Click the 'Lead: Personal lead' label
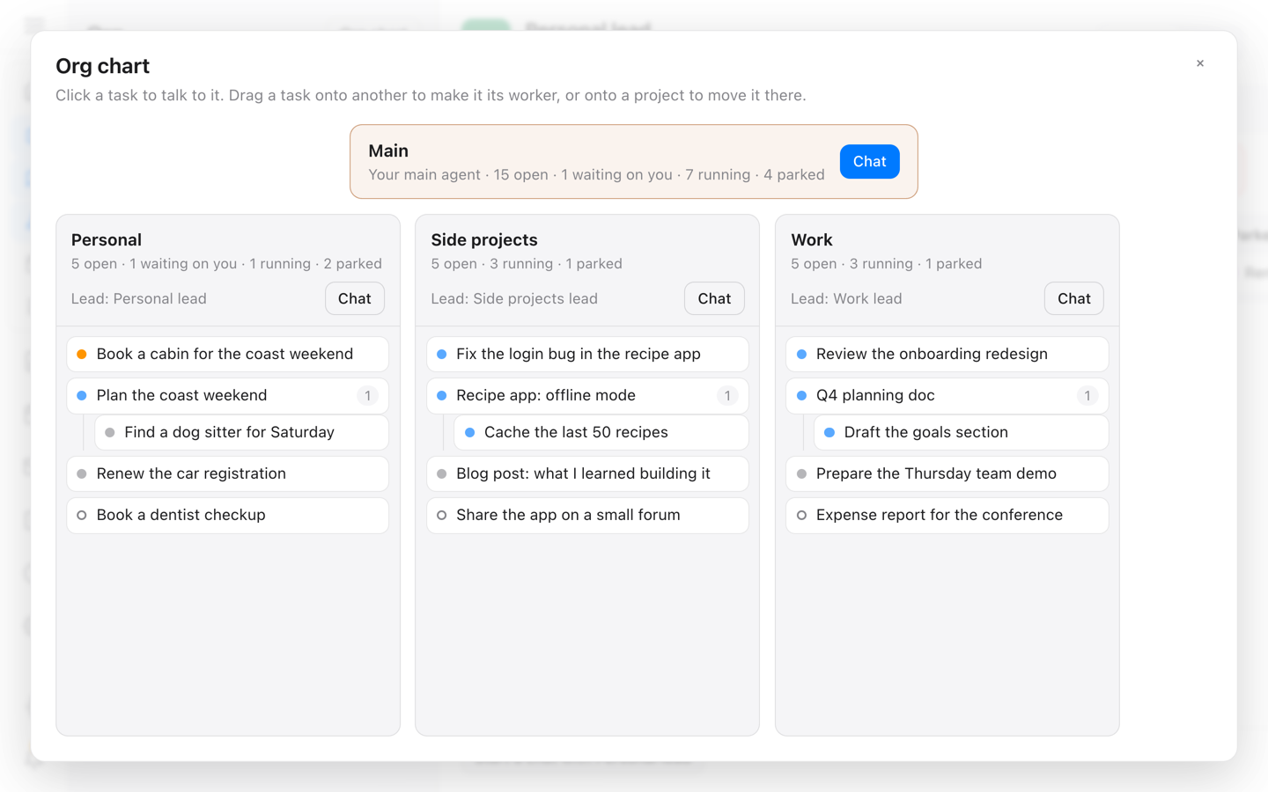 [x=139, y=298]
